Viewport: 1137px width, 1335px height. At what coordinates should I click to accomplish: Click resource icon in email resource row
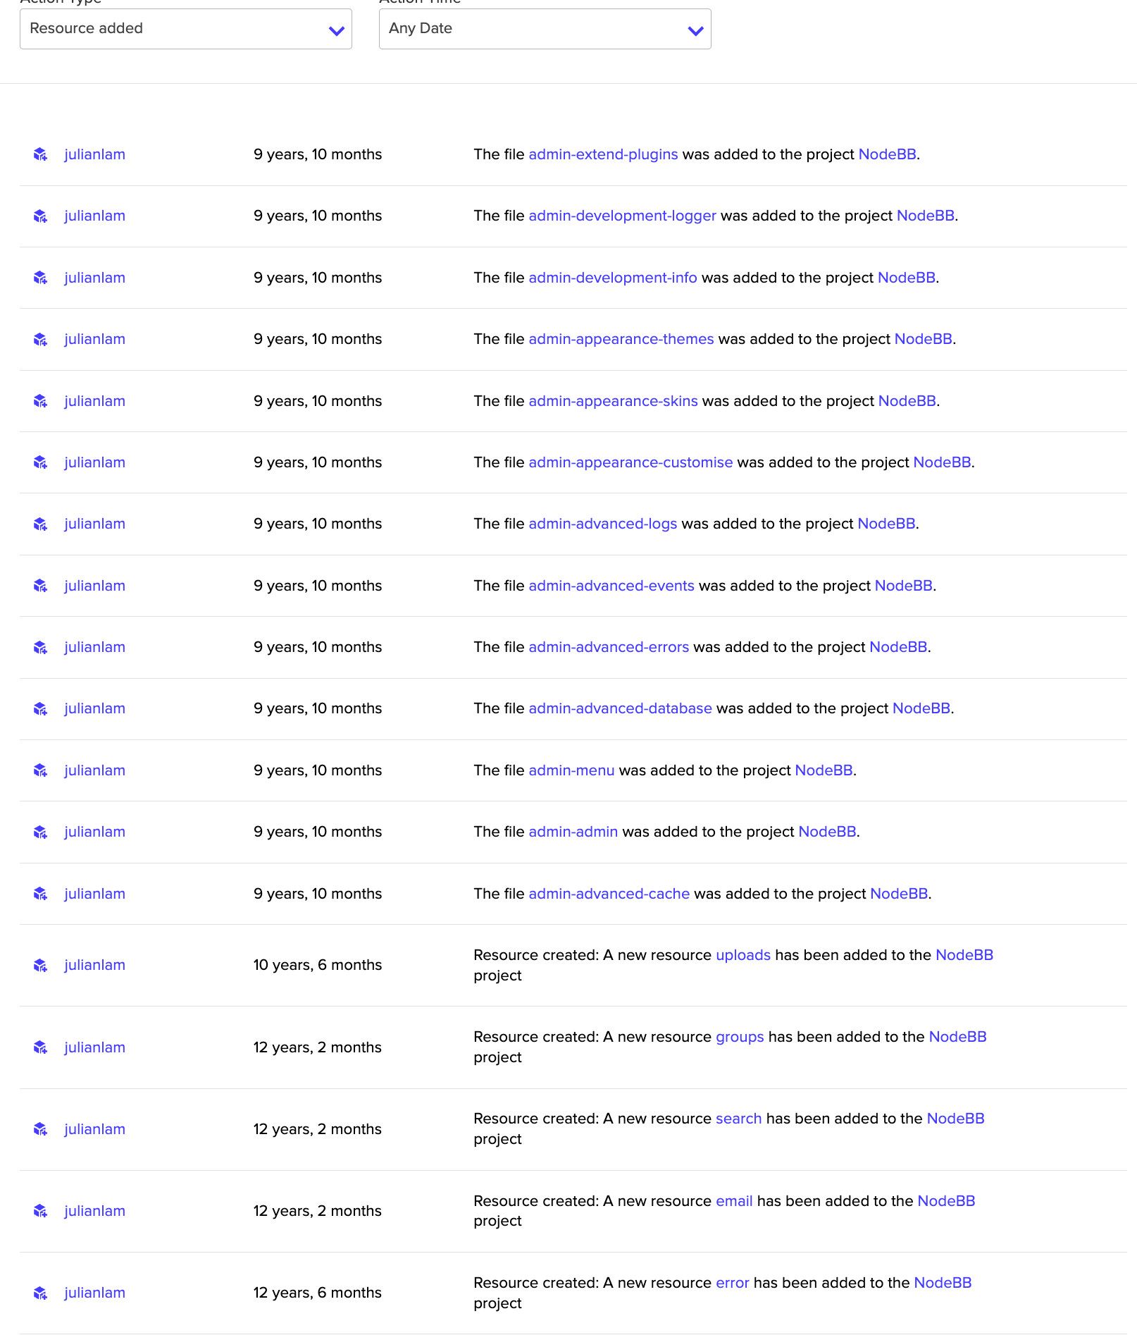click(41, 1211)
